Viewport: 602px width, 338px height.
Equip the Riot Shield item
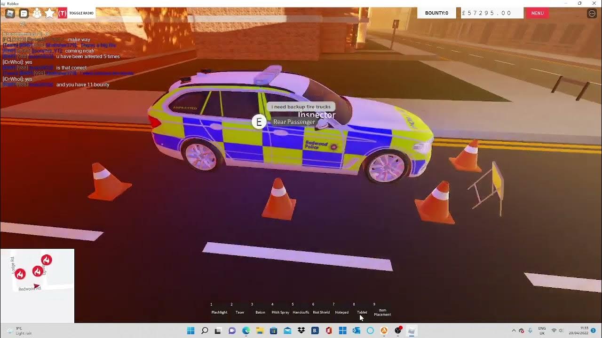click(x=321, y=309)
